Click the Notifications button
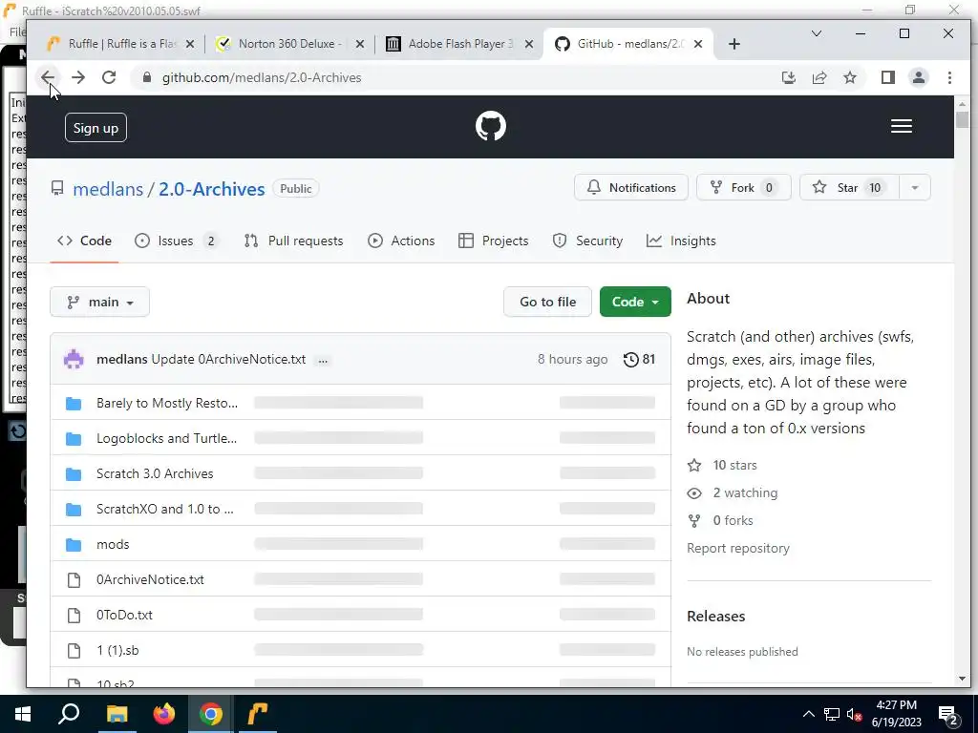This screenshot has height=733, width=978. [631, 188]
